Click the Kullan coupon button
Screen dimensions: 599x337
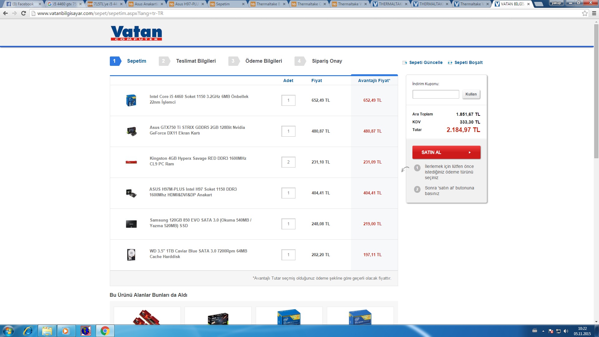tap(471, 94)
